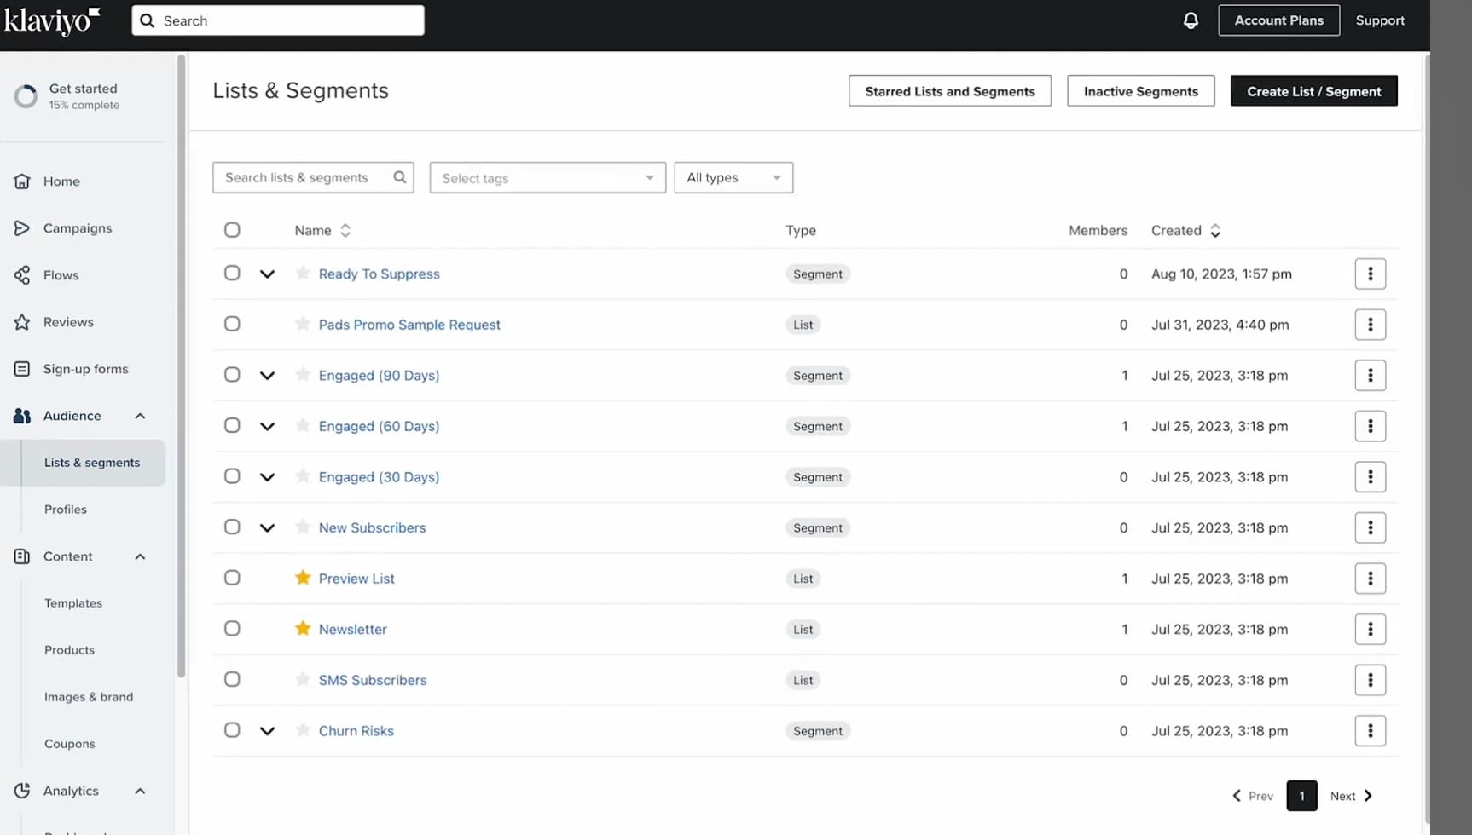This screenshot has height=835, width=1472.
Task: View Inactive Segments
Action: pos(1140,91)
